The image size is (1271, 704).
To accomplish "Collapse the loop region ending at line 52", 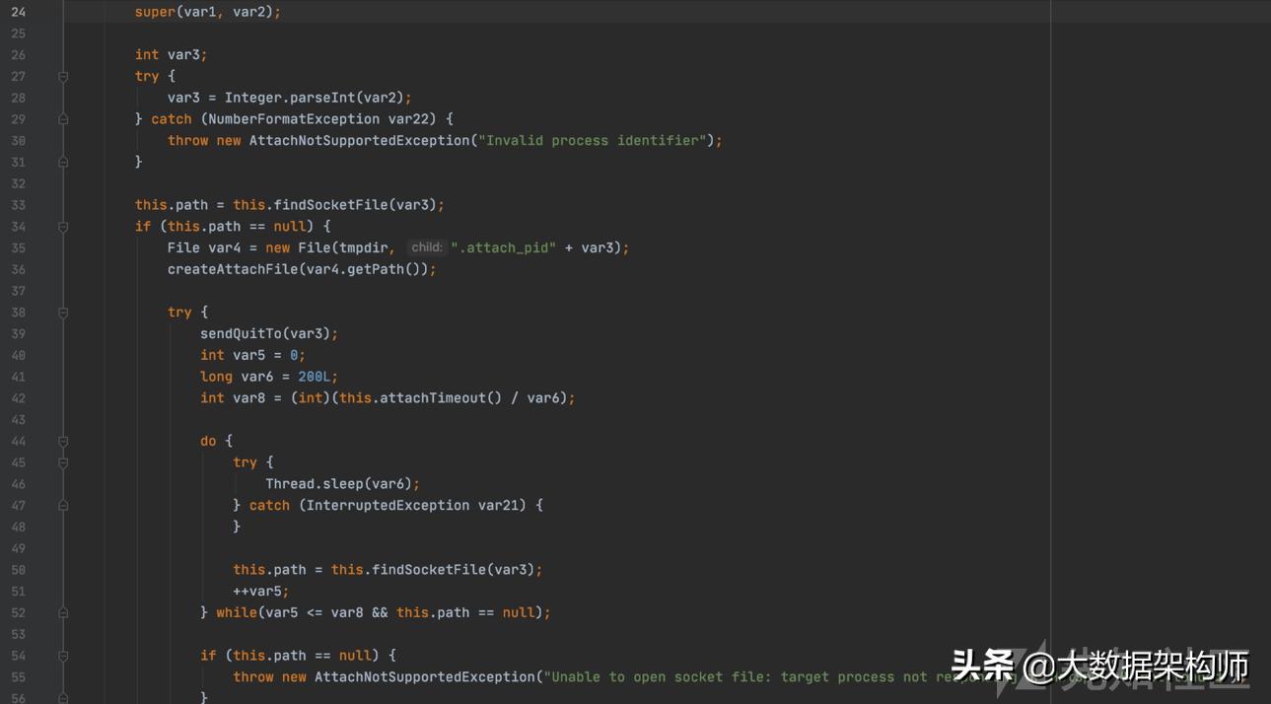I will pos(62,611).
